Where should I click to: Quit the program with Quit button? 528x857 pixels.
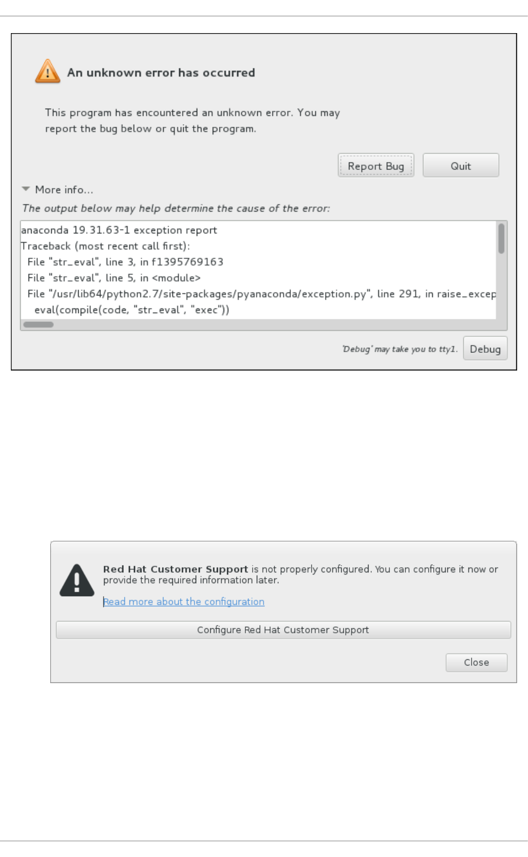pos(460,166)
